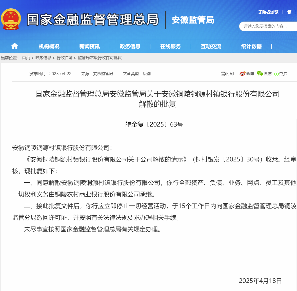The image size is (297, 291).
Task: Open the 机构概况 menu
Action: coord(49,46)
